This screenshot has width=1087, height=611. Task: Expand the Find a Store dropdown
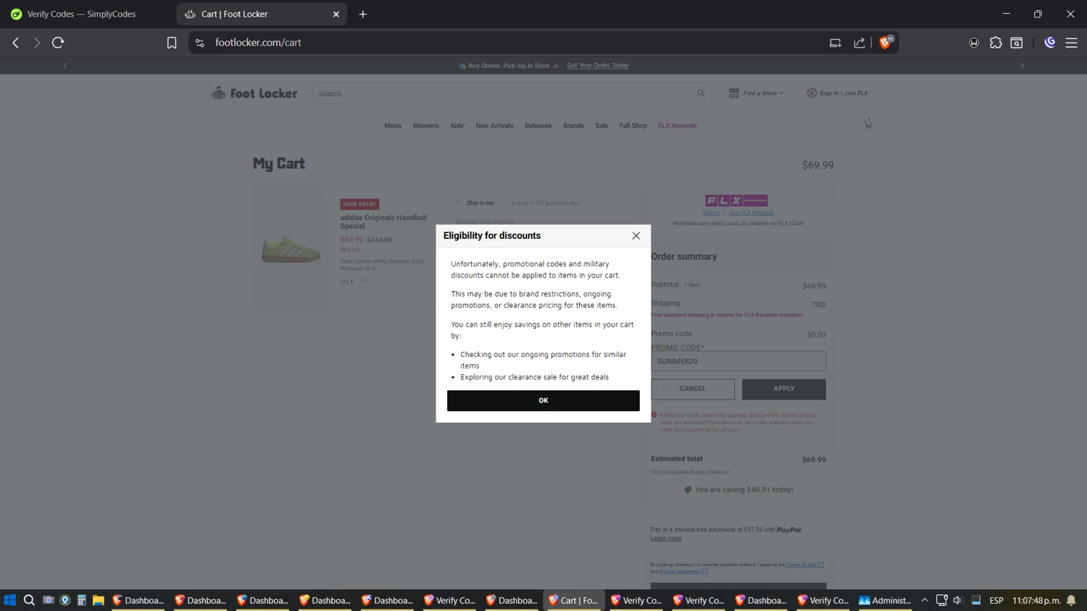tap(757, 93)
